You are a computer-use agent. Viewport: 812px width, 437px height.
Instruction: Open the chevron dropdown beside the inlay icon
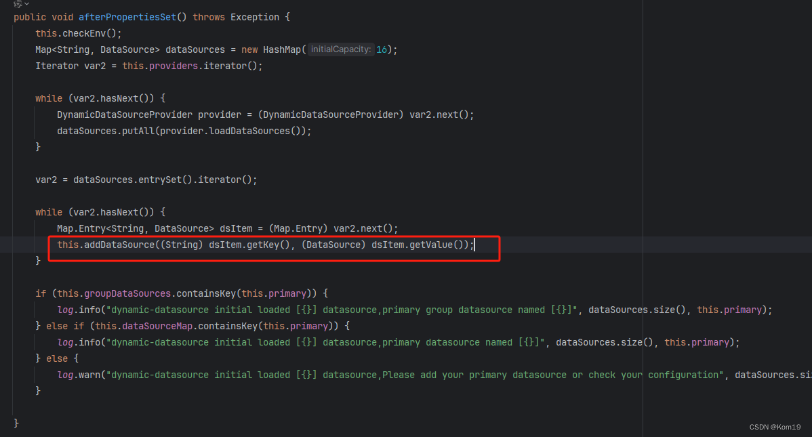pos(27,3)
